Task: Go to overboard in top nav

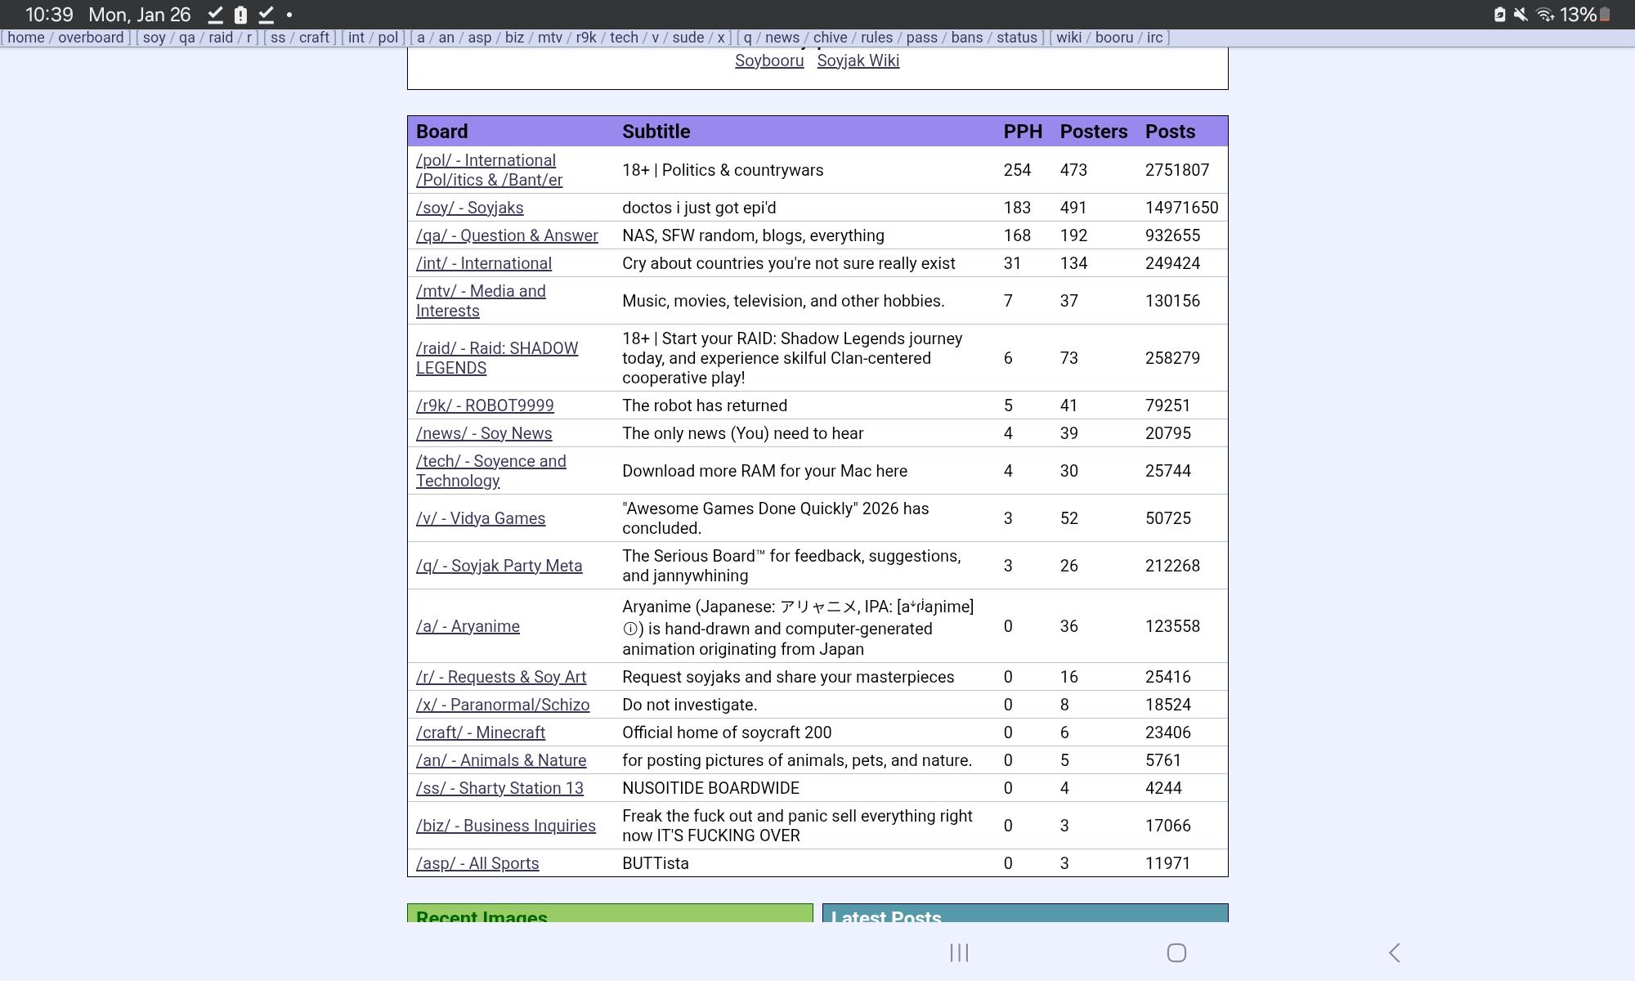Action: pyautogui.click(x=91, y=38)
